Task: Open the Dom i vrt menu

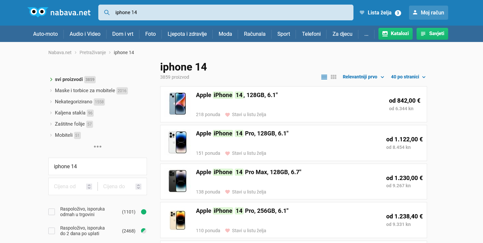Action: [x=123, y=34]
